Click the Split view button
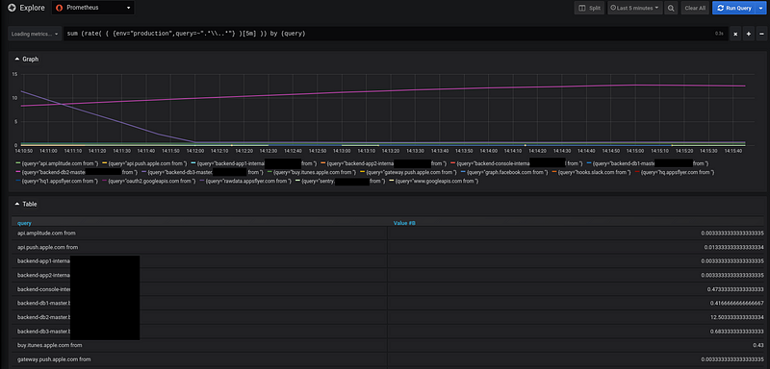770x369 pixels. point(589,8)
